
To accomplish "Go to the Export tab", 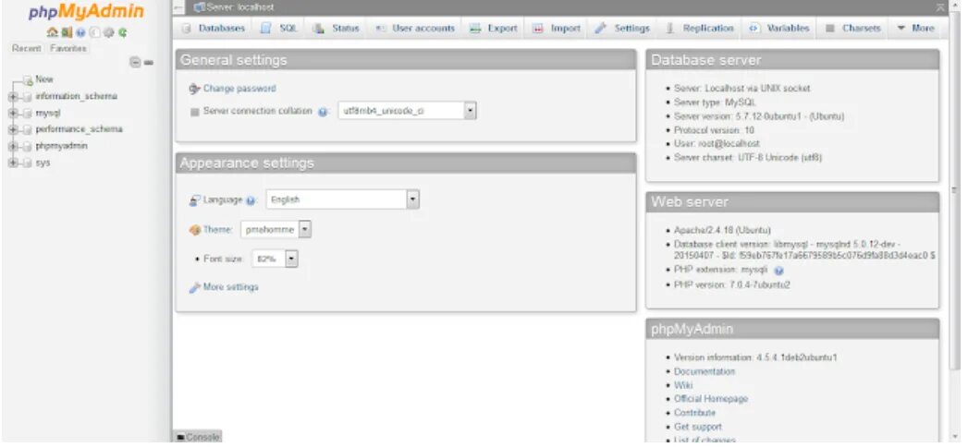I will (x=494, y=29).
